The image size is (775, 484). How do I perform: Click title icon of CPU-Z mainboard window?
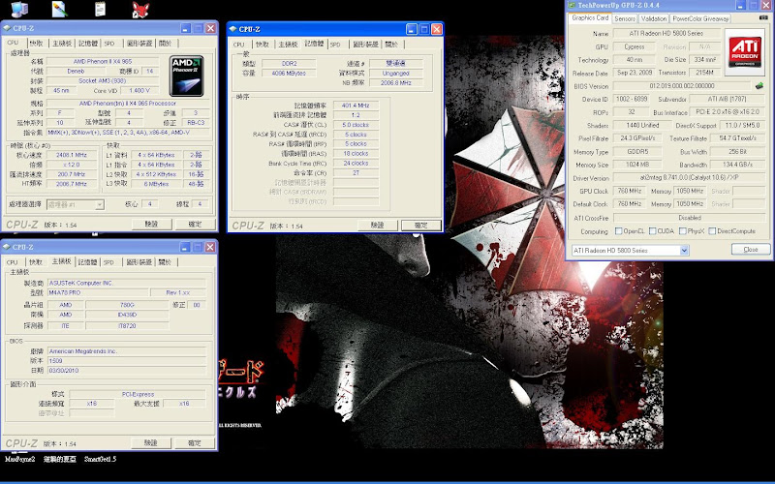click(x=7, y=247)
